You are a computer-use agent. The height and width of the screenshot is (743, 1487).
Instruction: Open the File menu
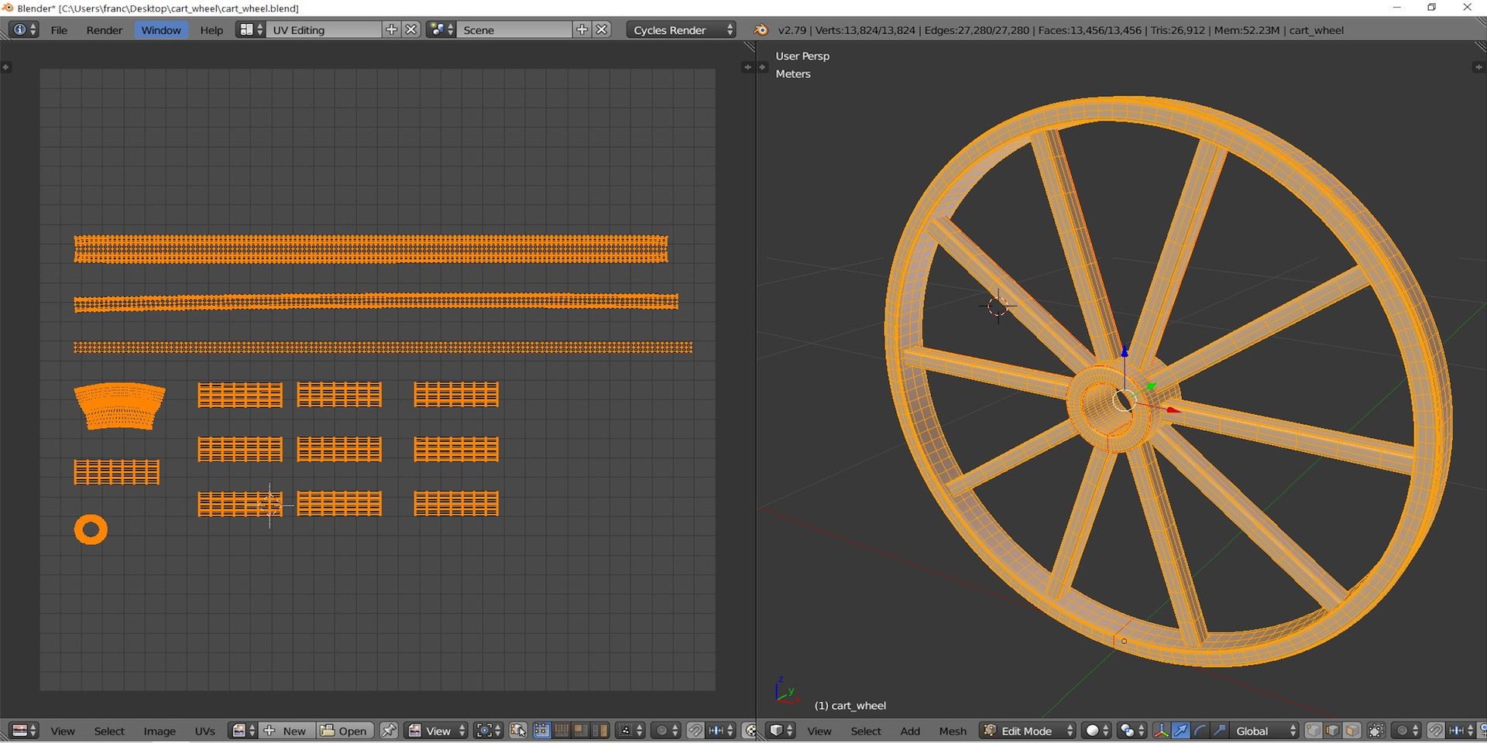coord(59,29)
